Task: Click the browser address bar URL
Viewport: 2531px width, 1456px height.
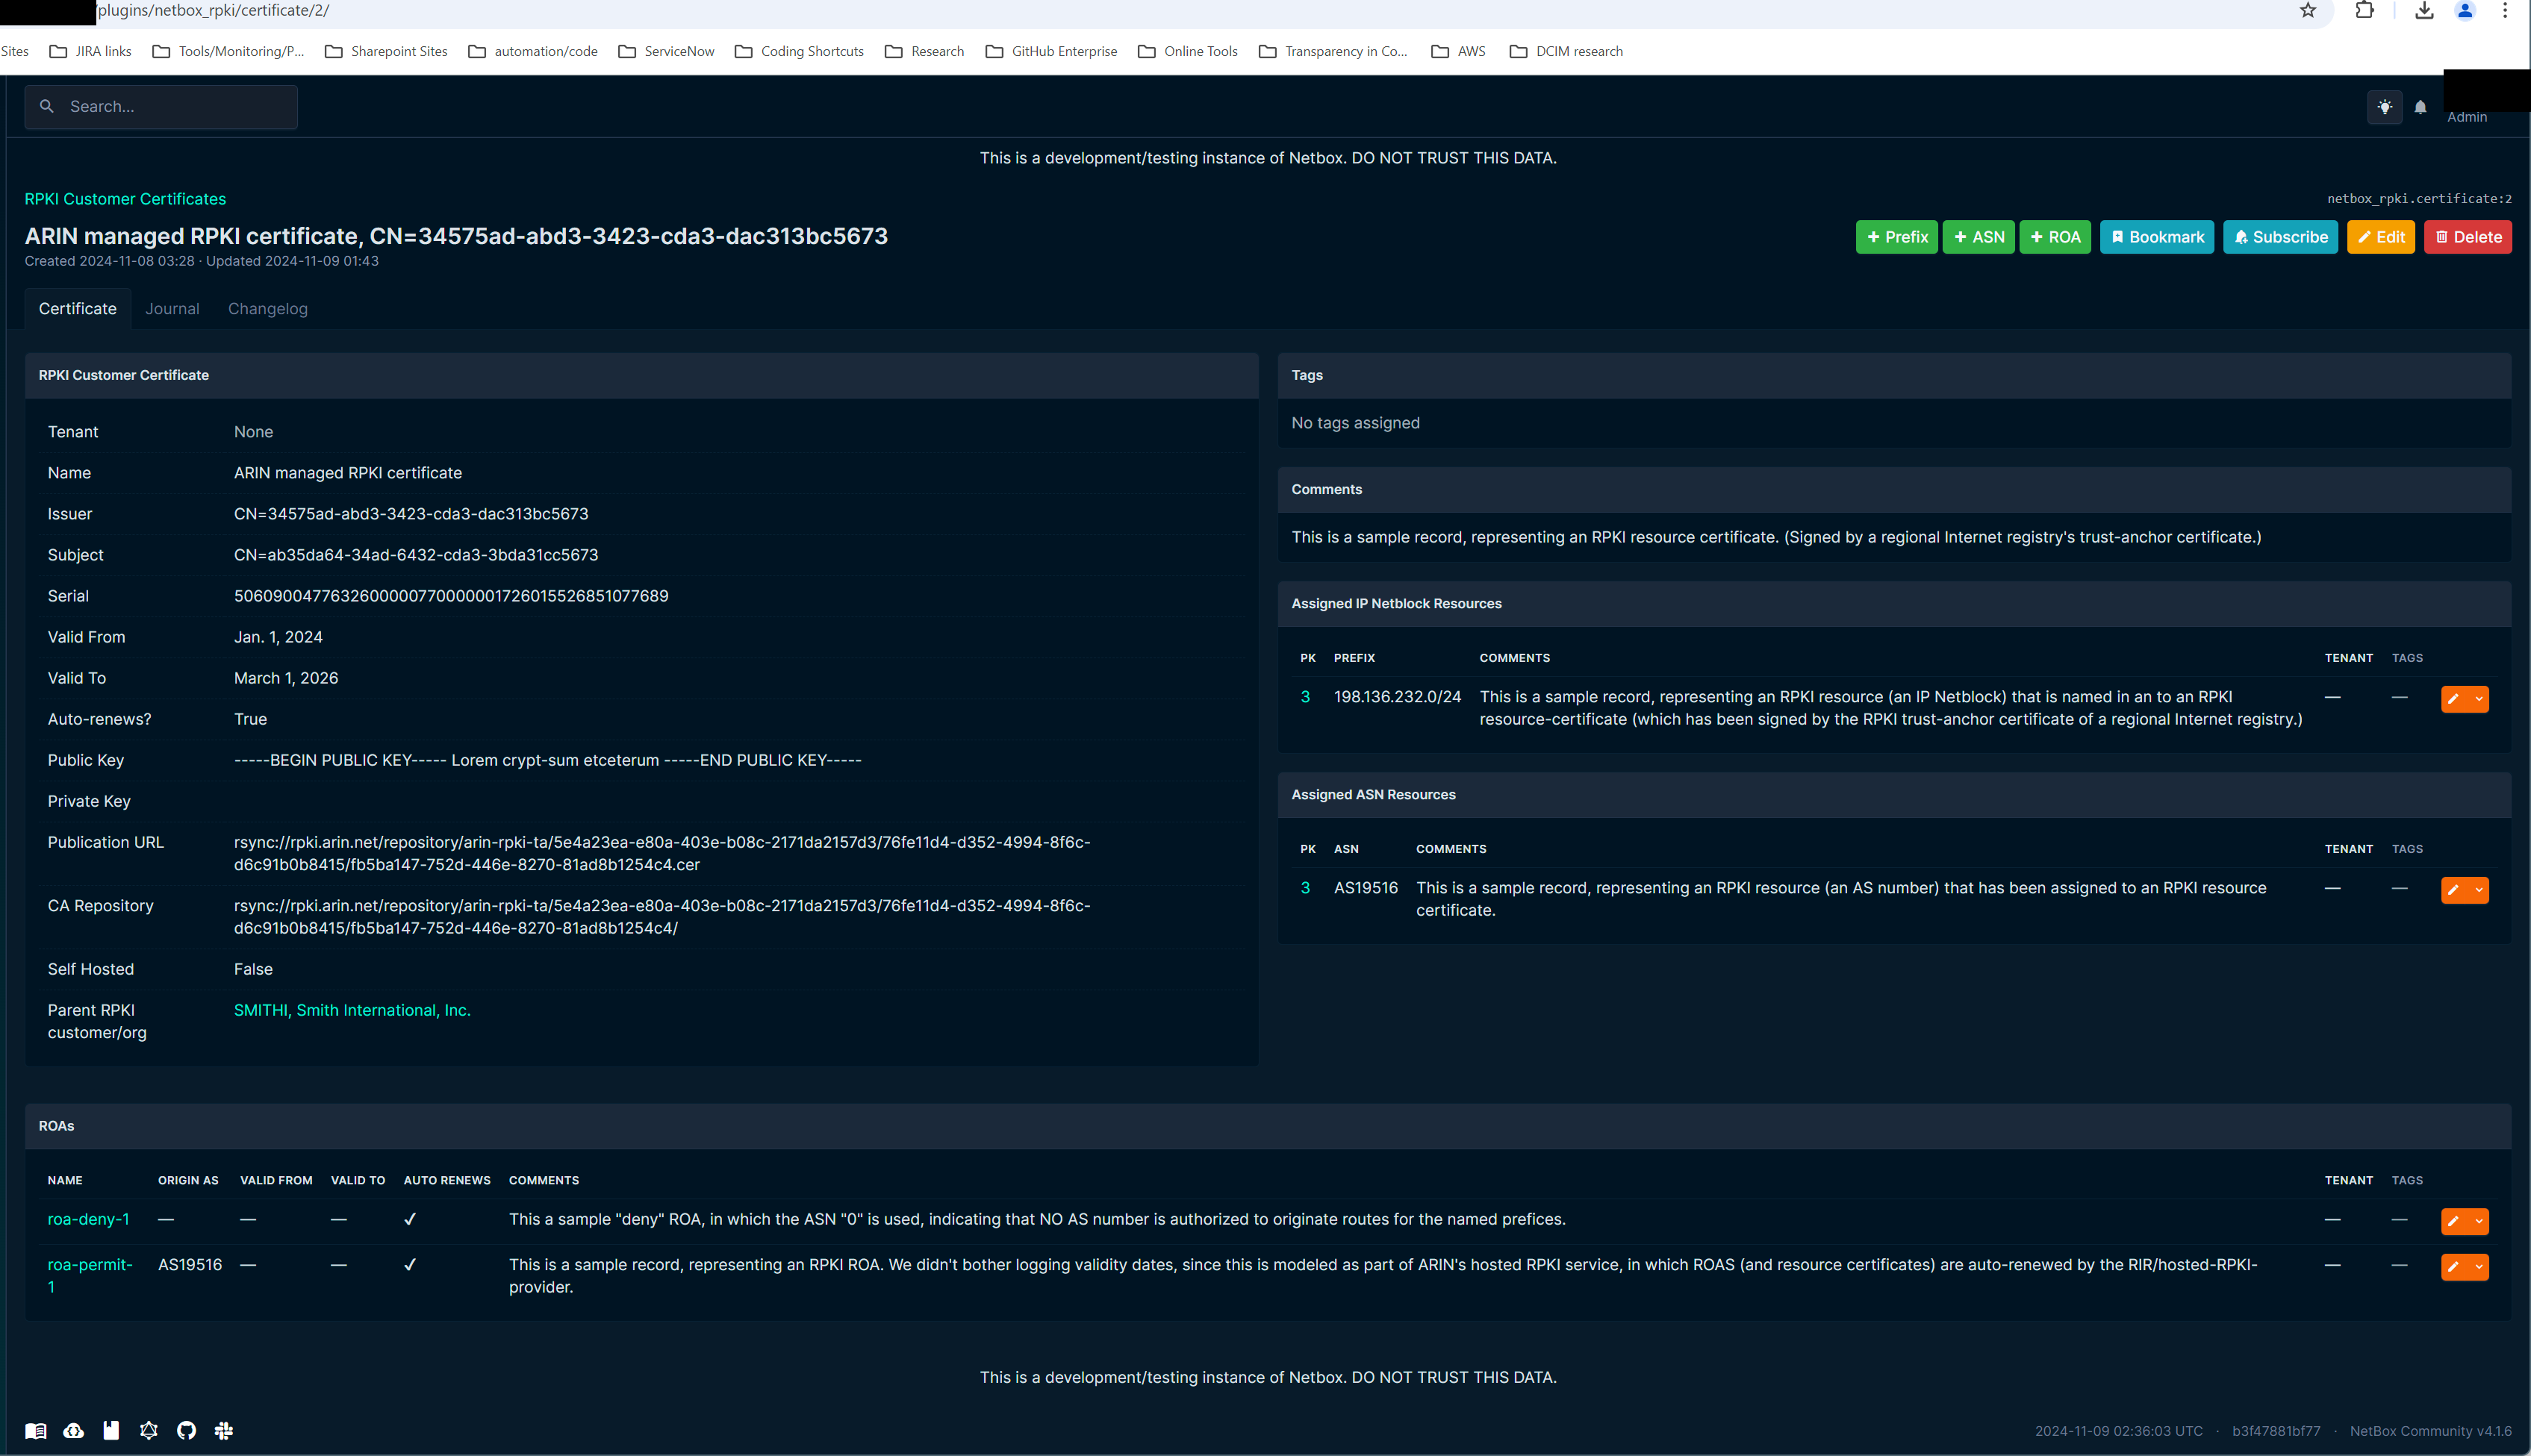Action: (213, 11)
